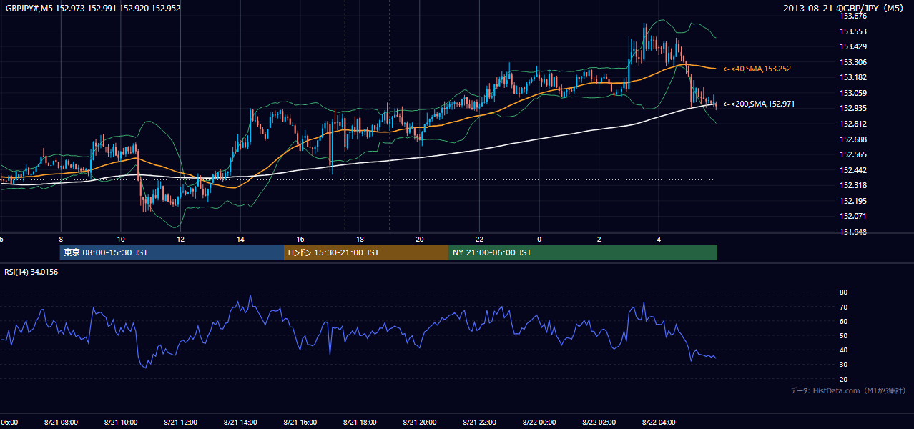Click the 8/21 14:00 bottom time label
914x429 pixels.
[x=240, y=423]
